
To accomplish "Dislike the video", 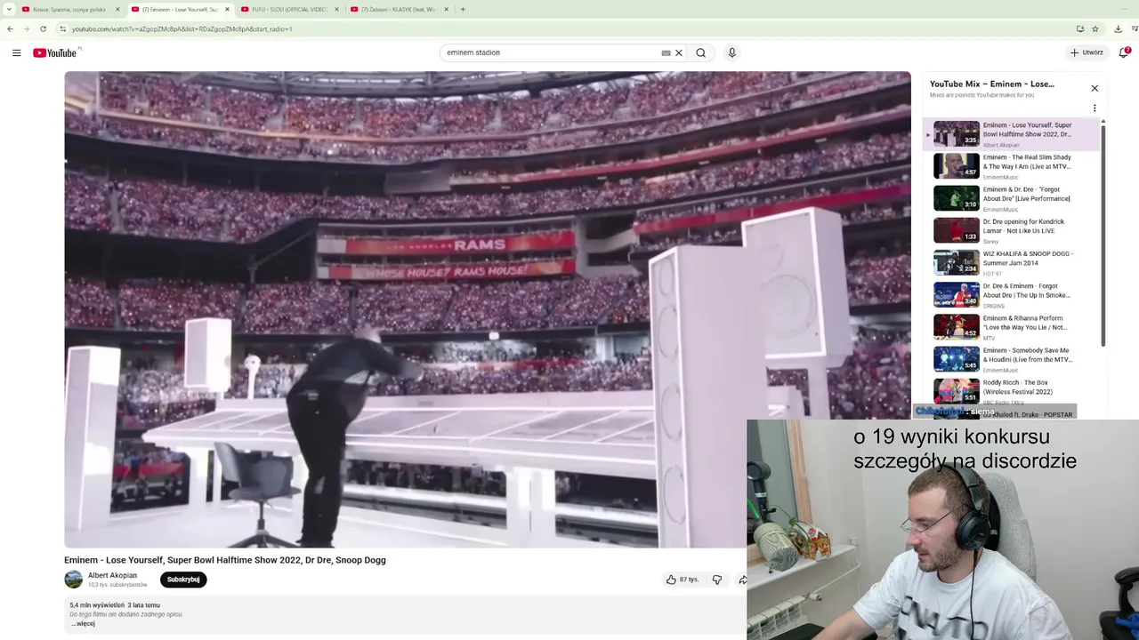I will (x=717, y=580).
